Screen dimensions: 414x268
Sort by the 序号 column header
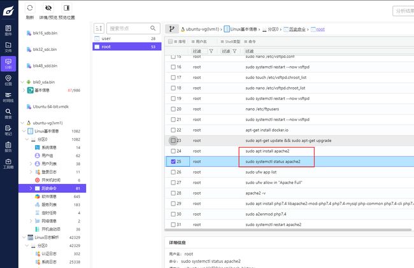coord(180,41)
